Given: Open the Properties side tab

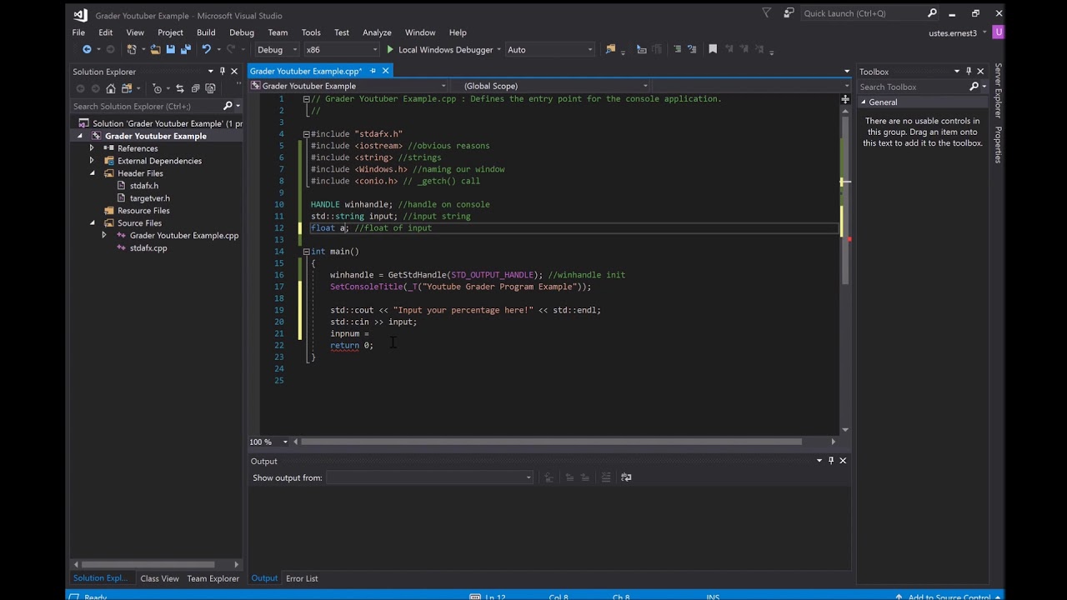Looking at the screenshot, I should pos(998,145).
